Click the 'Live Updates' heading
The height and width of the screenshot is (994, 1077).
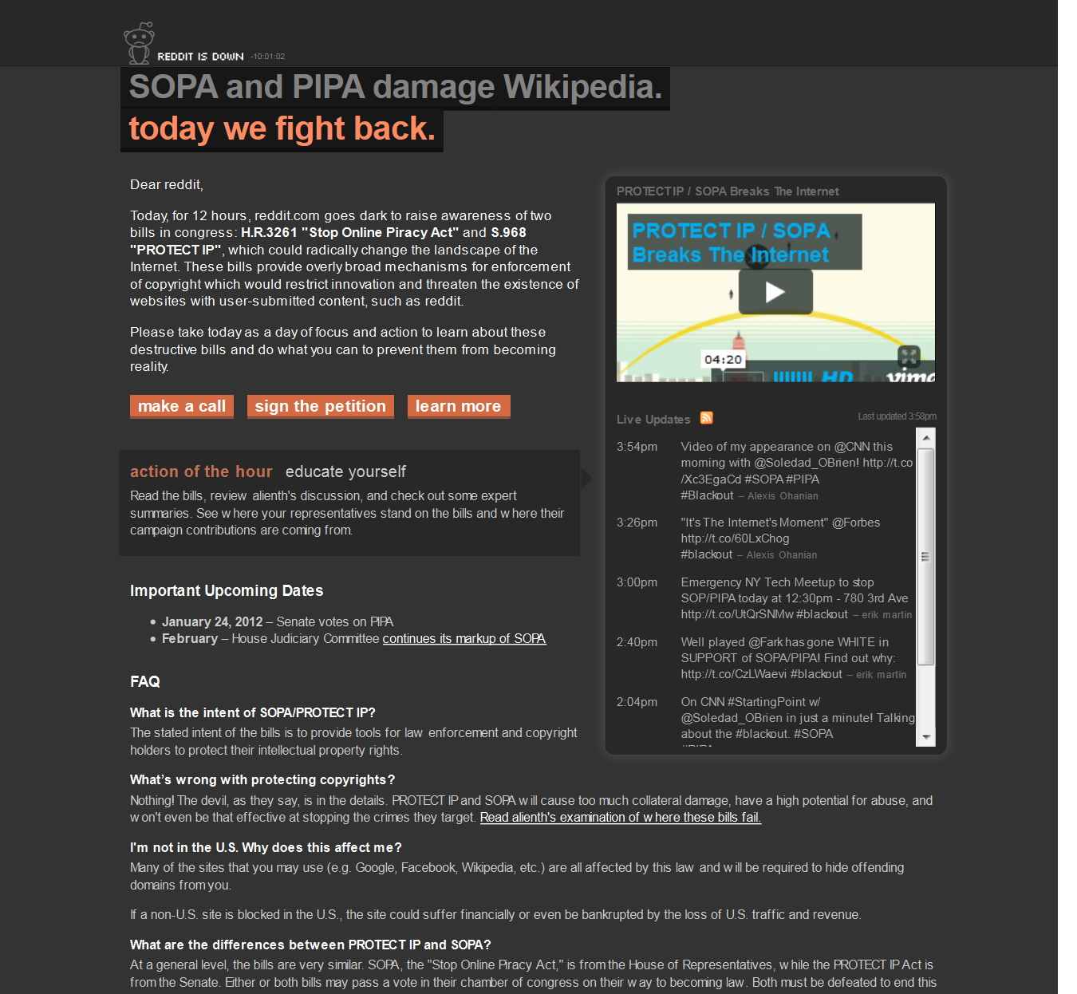coord(653,420)
